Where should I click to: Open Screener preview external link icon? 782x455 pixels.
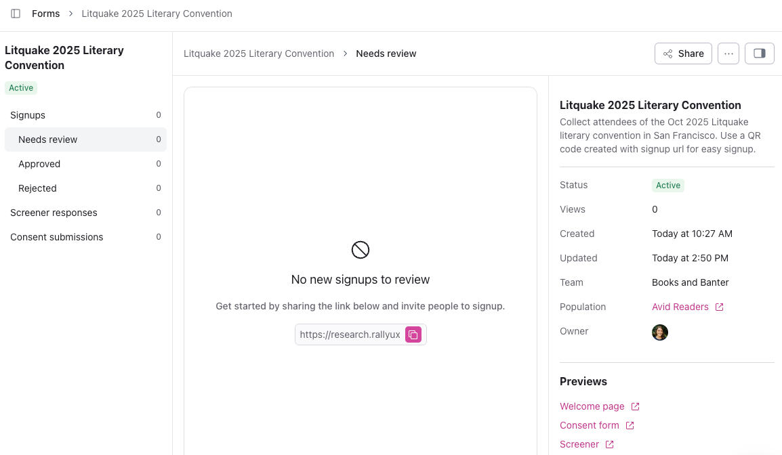click(609, 445)
